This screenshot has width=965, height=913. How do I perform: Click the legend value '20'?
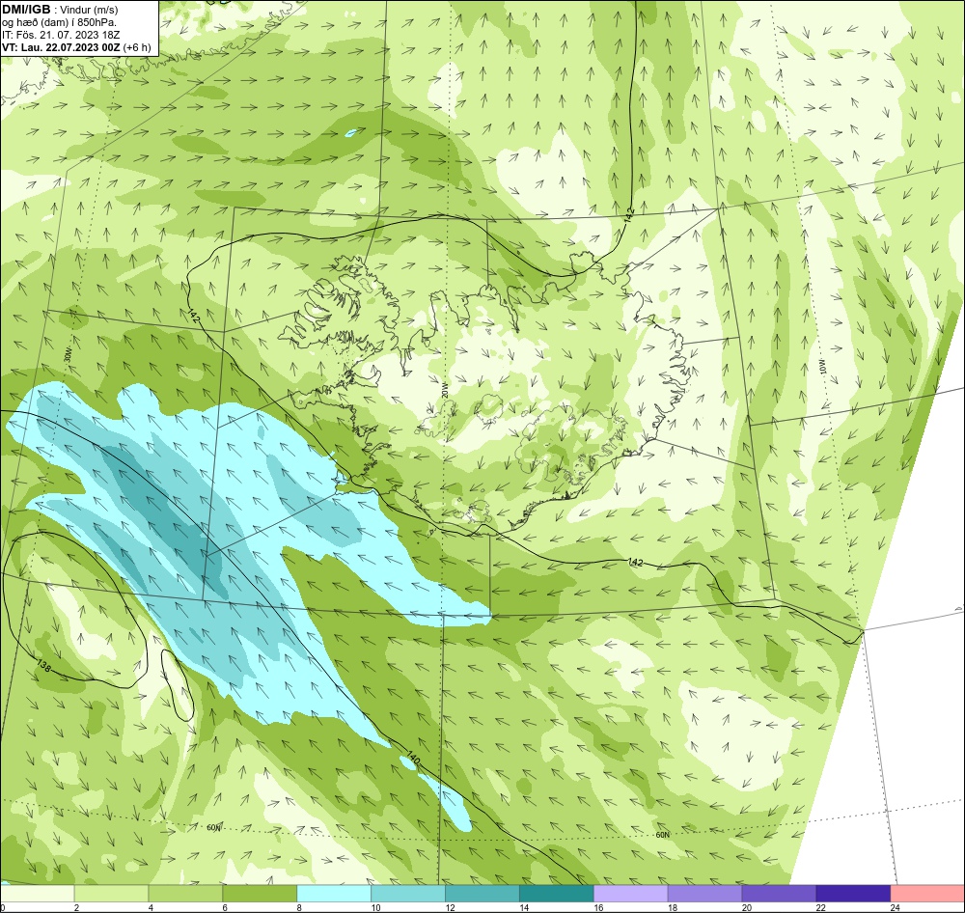point(747,907)
